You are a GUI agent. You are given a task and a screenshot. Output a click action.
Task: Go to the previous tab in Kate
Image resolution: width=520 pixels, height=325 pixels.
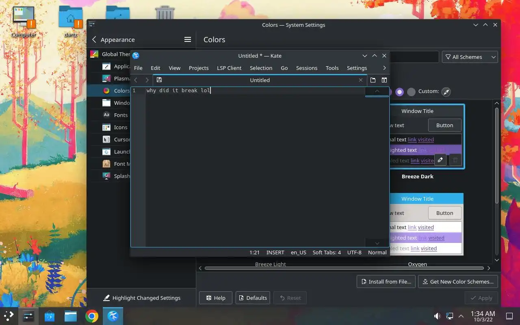coord(136,80)
